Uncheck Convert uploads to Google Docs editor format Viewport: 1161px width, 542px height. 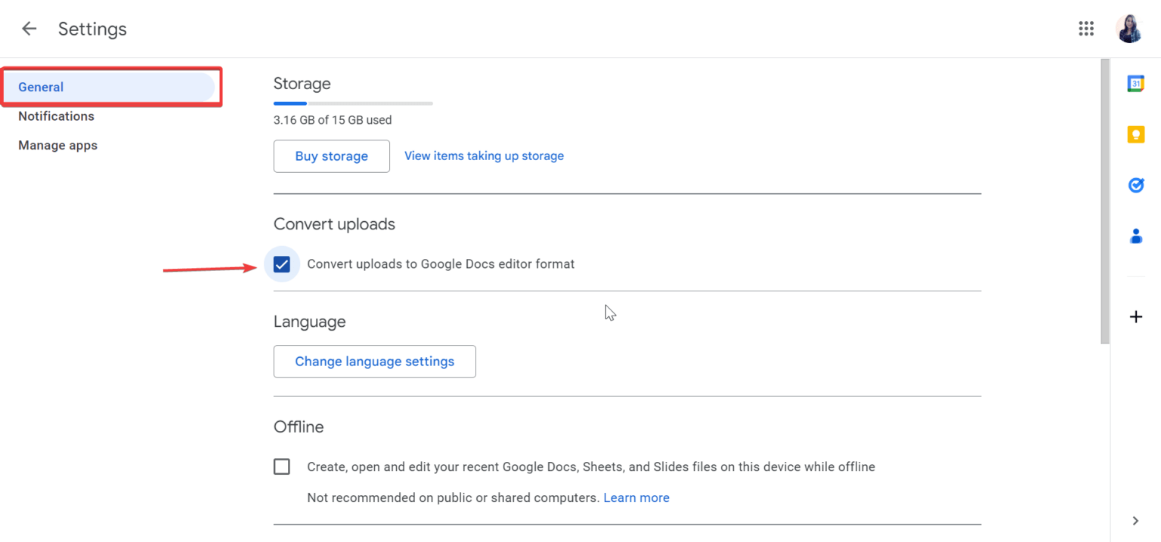[x=282, y=264]
